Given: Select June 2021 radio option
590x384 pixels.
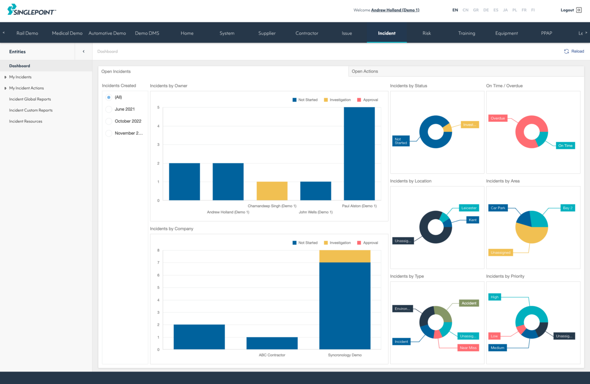Looking at the screenshot, I should (x=109, y=109).
